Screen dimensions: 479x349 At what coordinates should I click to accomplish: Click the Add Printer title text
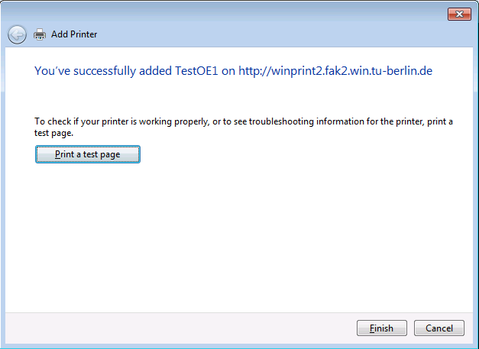pyautogui.click(x=74, y=34)
